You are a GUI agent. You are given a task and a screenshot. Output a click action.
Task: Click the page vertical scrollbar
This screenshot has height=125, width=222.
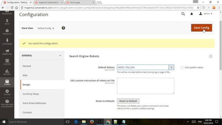(x=221, y=45)
